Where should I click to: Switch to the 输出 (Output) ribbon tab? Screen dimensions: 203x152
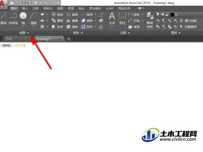82,9
